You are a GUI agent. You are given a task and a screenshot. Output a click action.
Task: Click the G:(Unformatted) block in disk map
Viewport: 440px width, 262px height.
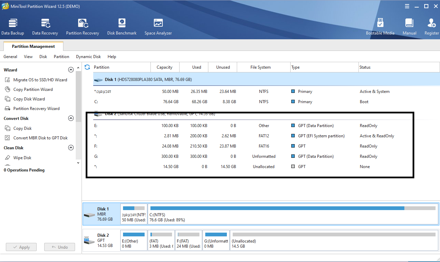coord(216,240)
